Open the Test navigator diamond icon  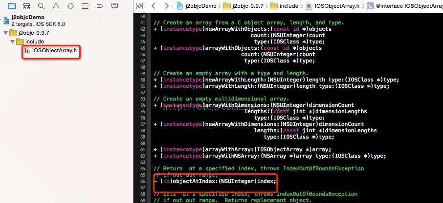[x=70, y=6]
